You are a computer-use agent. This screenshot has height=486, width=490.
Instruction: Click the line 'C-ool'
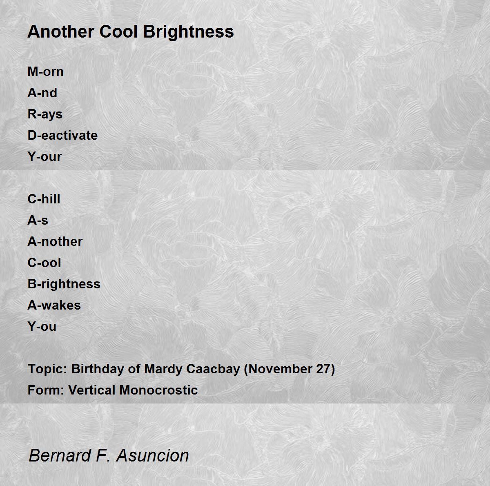[x=44, y=263]
